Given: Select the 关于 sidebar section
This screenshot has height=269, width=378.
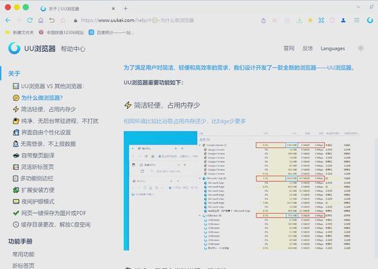Looking at the screenshot, I should [14, 73].
